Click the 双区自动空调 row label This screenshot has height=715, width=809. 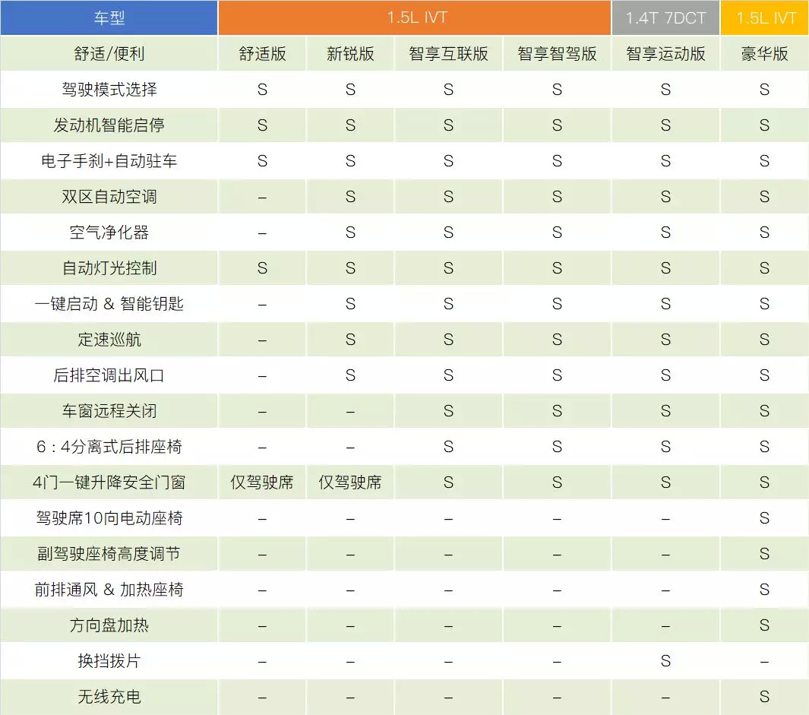109,197
